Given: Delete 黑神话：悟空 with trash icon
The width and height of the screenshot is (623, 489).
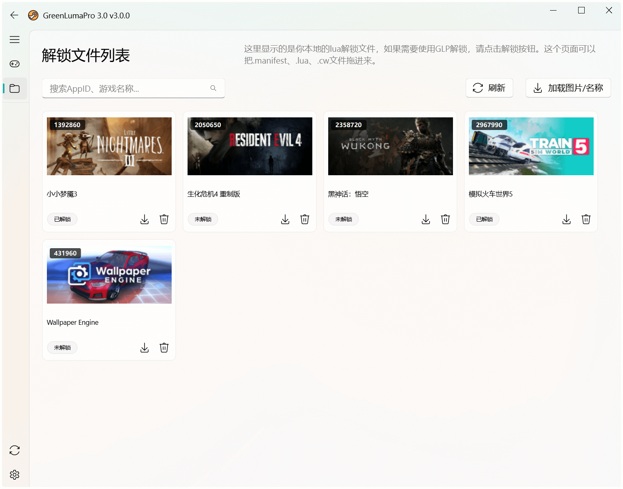Looking at the screenshot, I should (446, 220).
